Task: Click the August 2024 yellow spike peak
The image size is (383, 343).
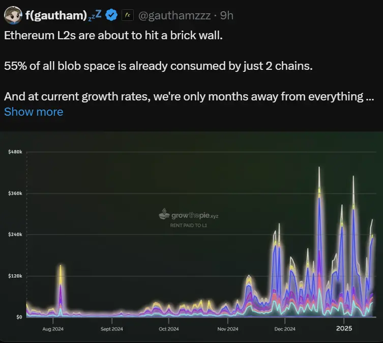Action: click(x=61, y=267)
